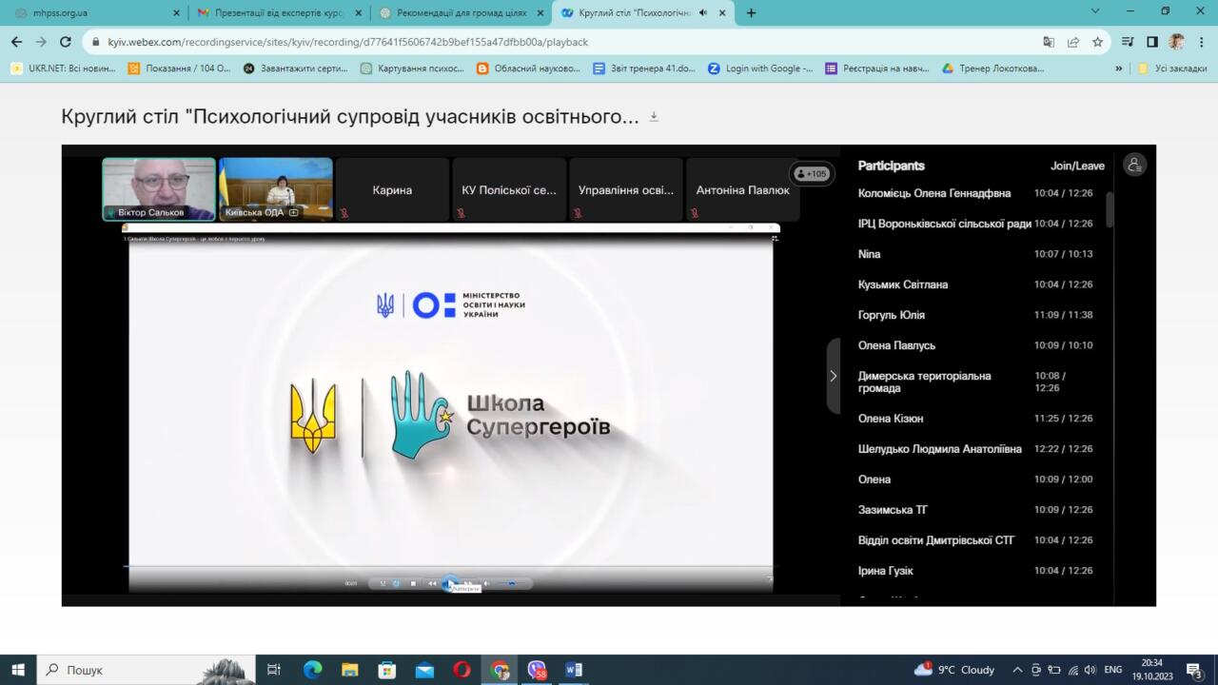1218x685 pixels.
Task: Click the translate page icon
Action: click(x=1049, y=42)
